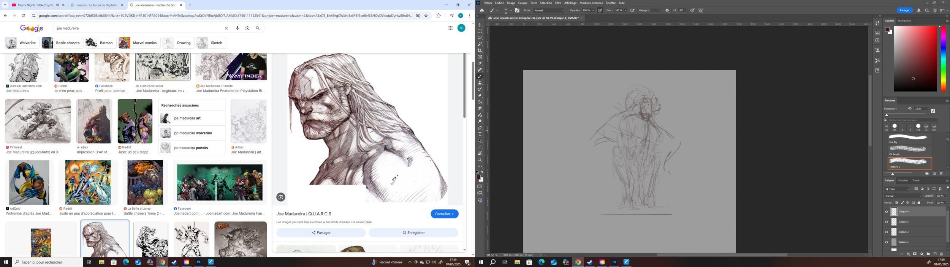Open the Filtre menu
This screenshot has width=950, height=267.
[x=558, y=3]
